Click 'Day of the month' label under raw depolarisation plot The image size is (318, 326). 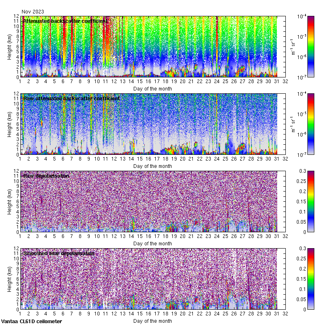point(152,243)
